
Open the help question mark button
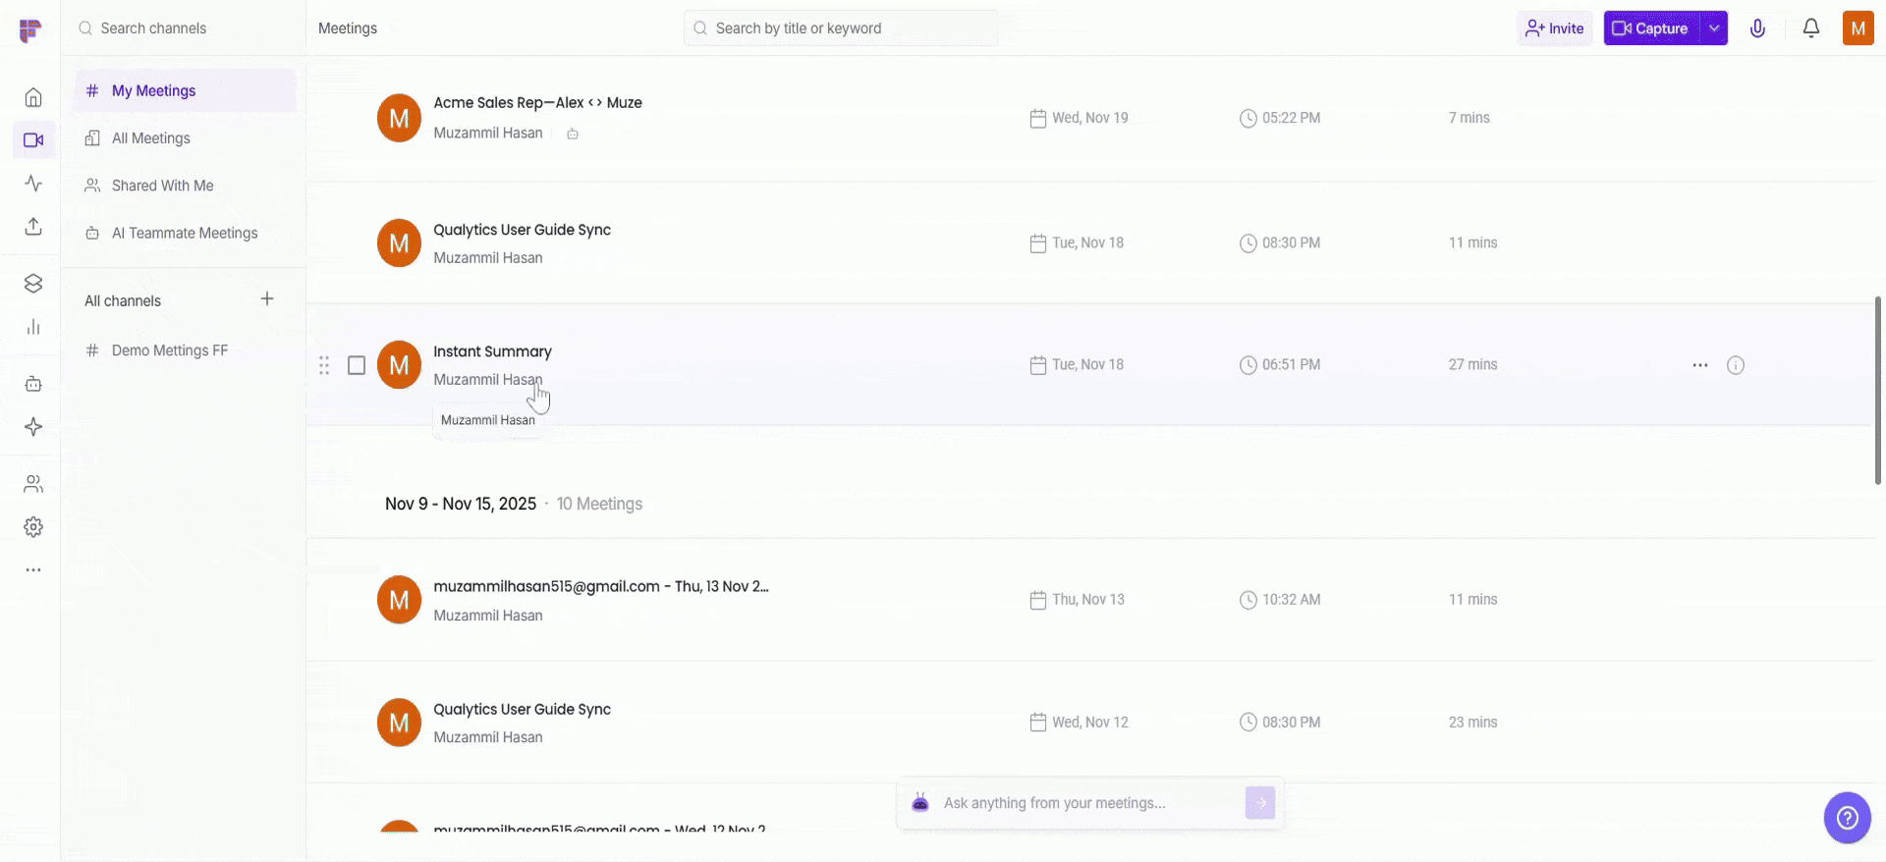click(1847, 817)
